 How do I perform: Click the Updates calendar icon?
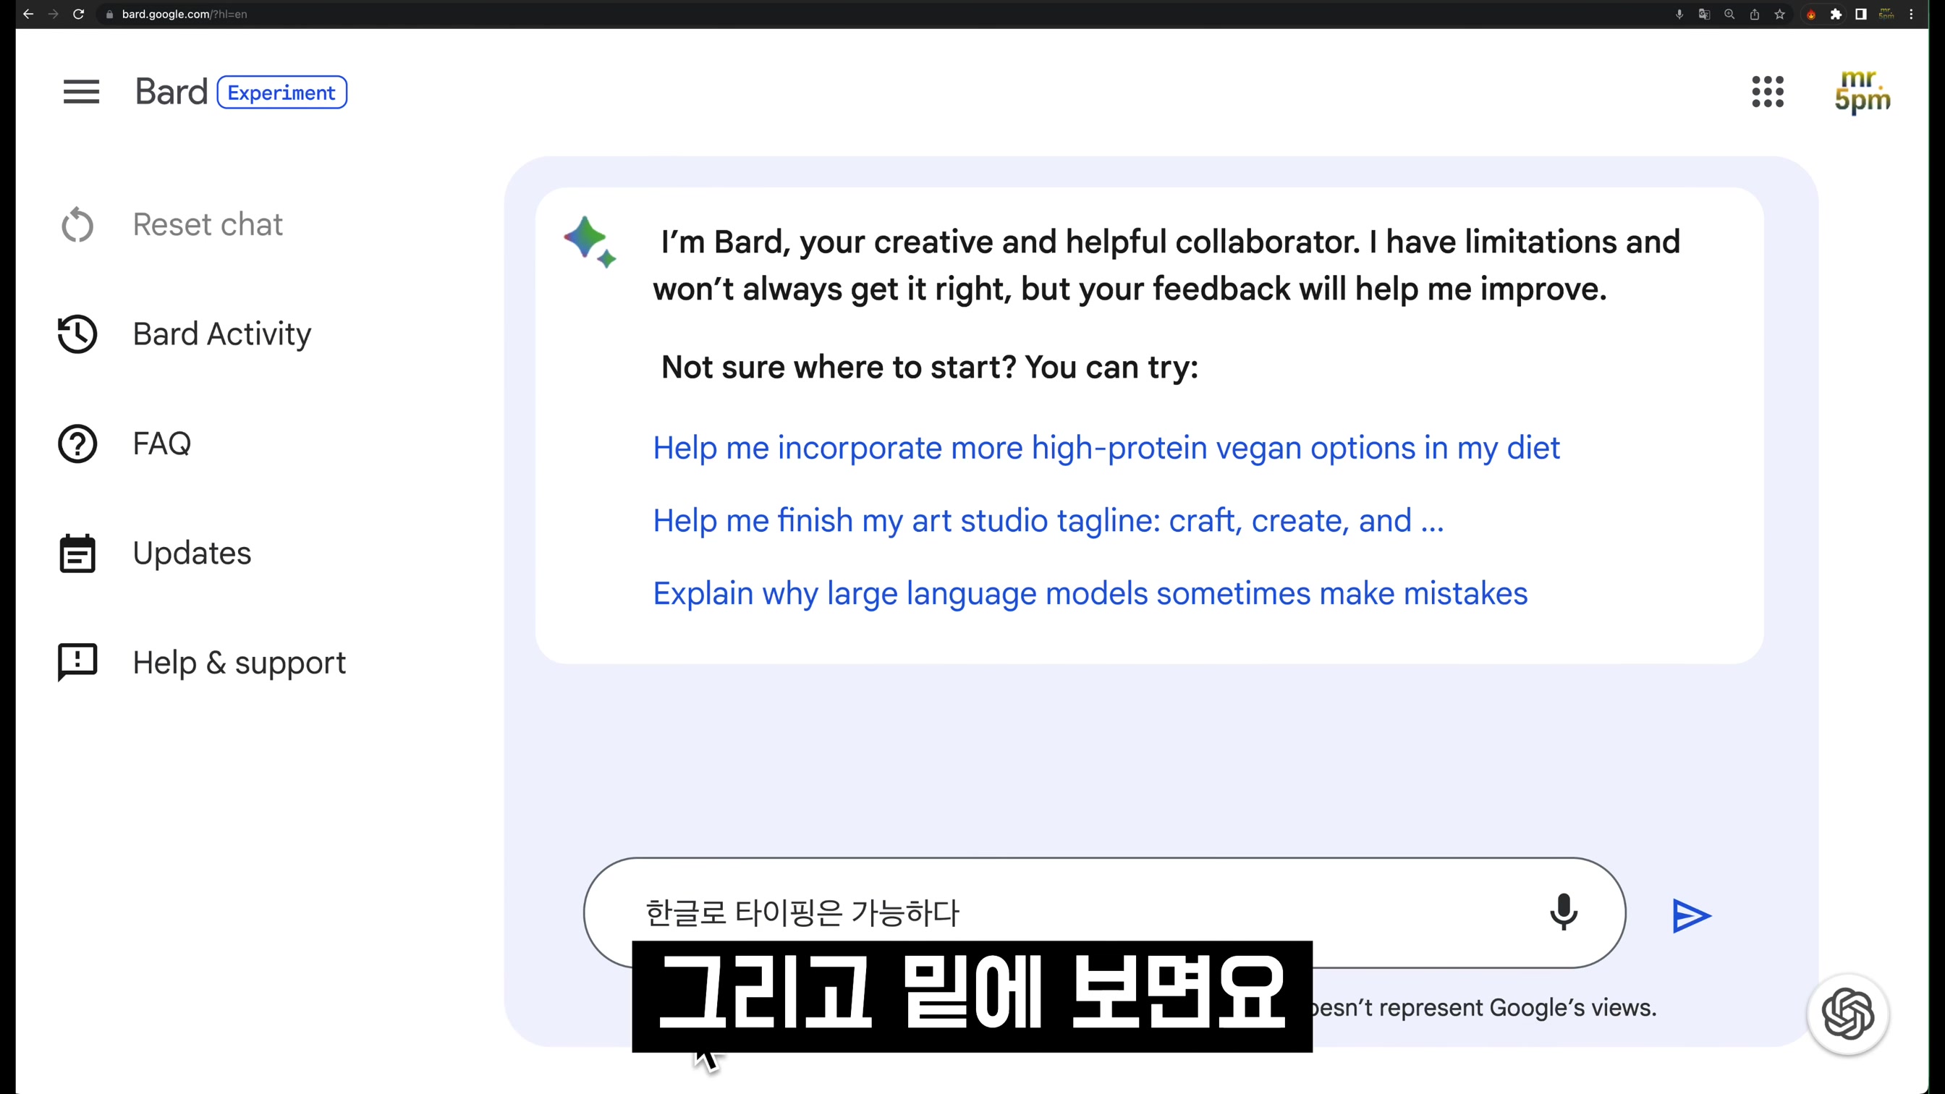(77, 554)
